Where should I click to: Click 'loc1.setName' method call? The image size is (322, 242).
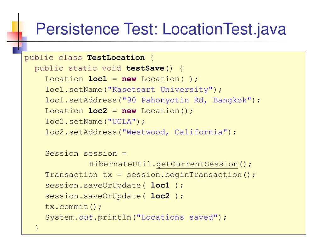(74, 89)
